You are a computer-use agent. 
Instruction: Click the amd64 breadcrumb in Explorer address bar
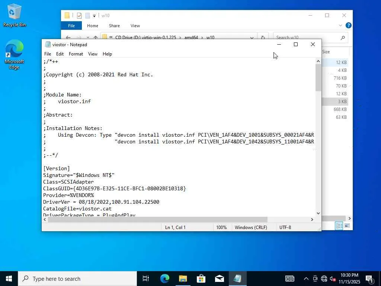(x=191, y=38)
